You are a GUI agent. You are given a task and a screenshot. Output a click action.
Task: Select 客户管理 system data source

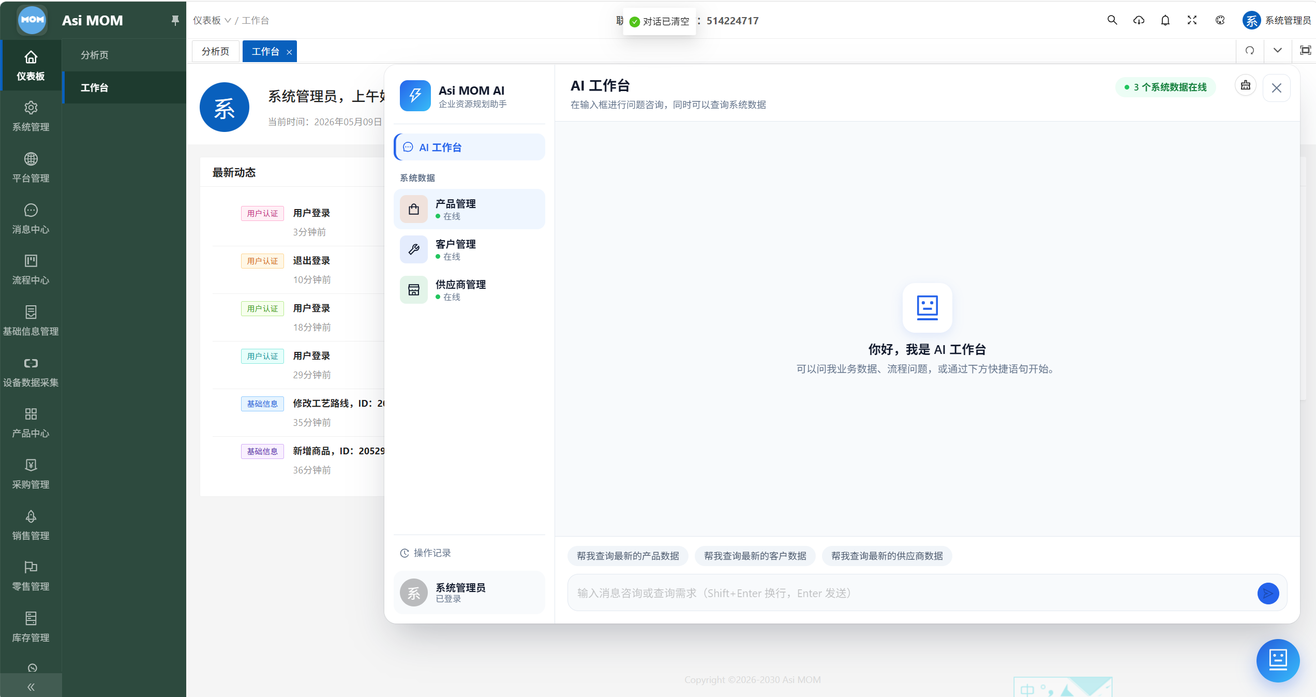pos(469,249)
